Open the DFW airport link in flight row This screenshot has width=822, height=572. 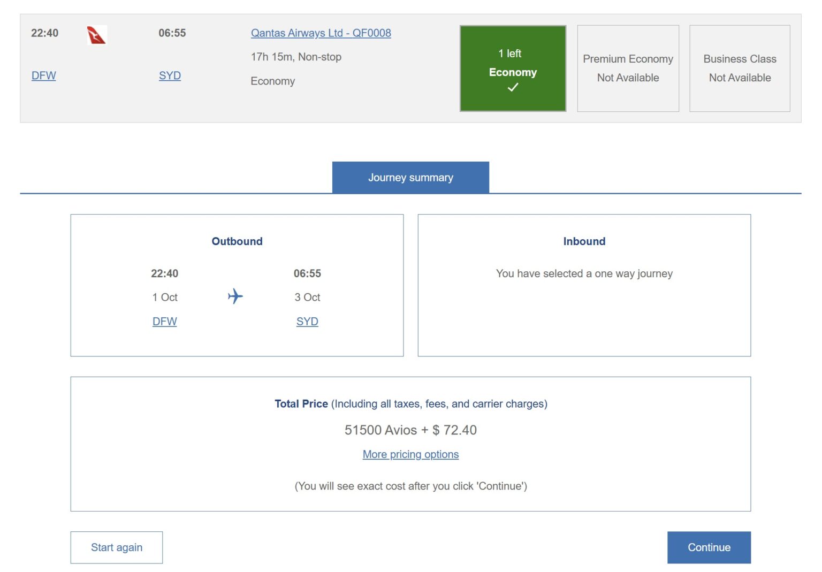click(x=43, y=75)
